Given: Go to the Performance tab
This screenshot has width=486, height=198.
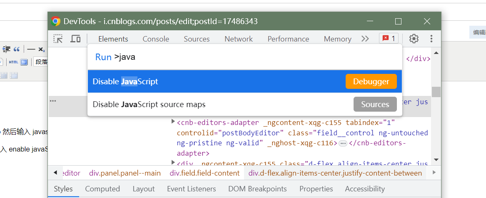Looking at the screenshot, I should pos(288,39).
